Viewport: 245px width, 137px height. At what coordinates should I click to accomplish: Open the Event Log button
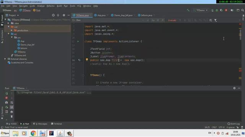(x=234, y=124)
